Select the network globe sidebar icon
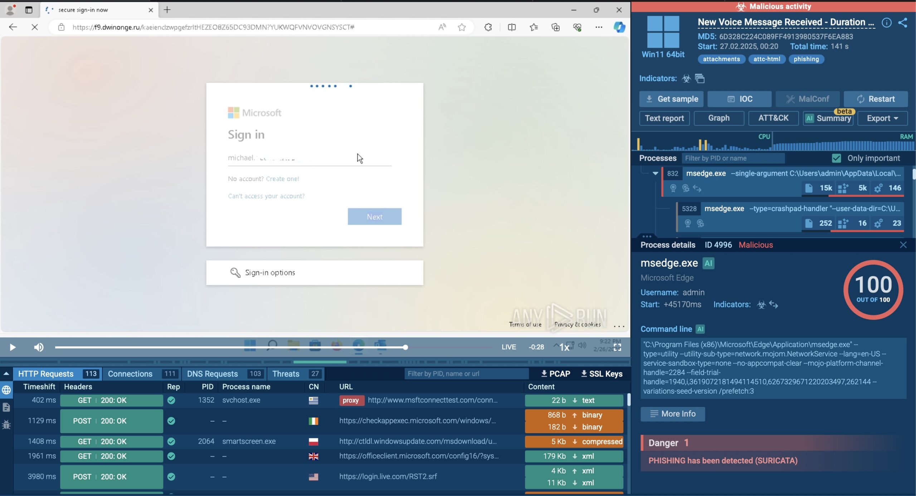The width and height of the screenshot is (916, 496). tap(6, 390)
